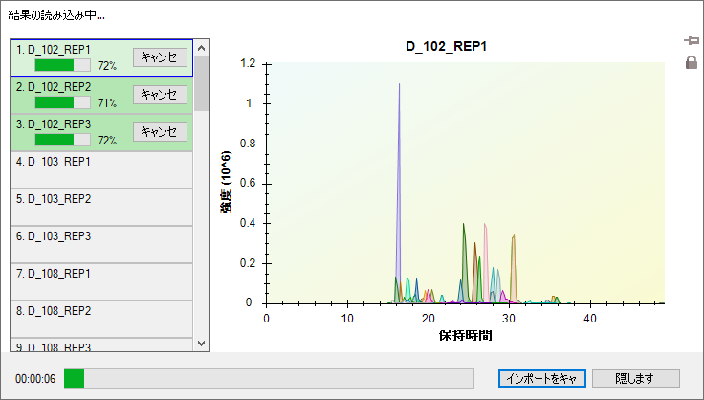This screenshot has width=704, height=400.
Task: Click the 保持時間 x-axis label
Action: point(466,335)
